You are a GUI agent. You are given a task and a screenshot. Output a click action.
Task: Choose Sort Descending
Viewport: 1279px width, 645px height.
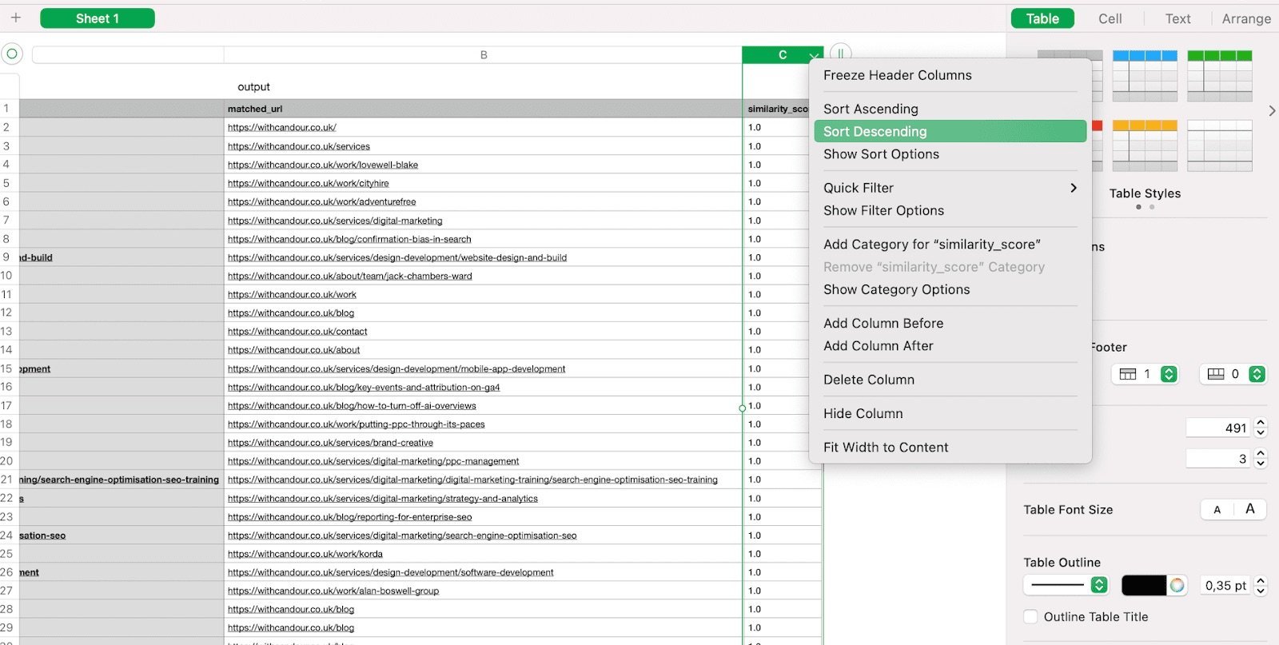pyautogui.click(x=950, y=131)
